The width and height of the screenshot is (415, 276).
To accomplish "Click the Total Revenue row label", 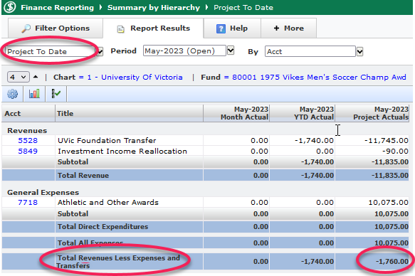I will (83, 175).
